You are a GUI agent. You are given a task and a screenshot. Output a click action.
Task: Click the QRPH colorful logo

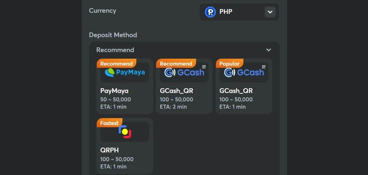tap(125, 132)
